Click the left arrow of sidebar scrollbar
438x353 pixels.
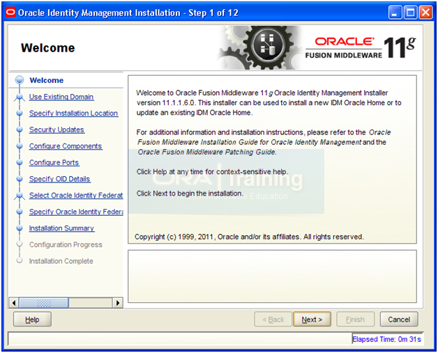[x=14, y=303]
